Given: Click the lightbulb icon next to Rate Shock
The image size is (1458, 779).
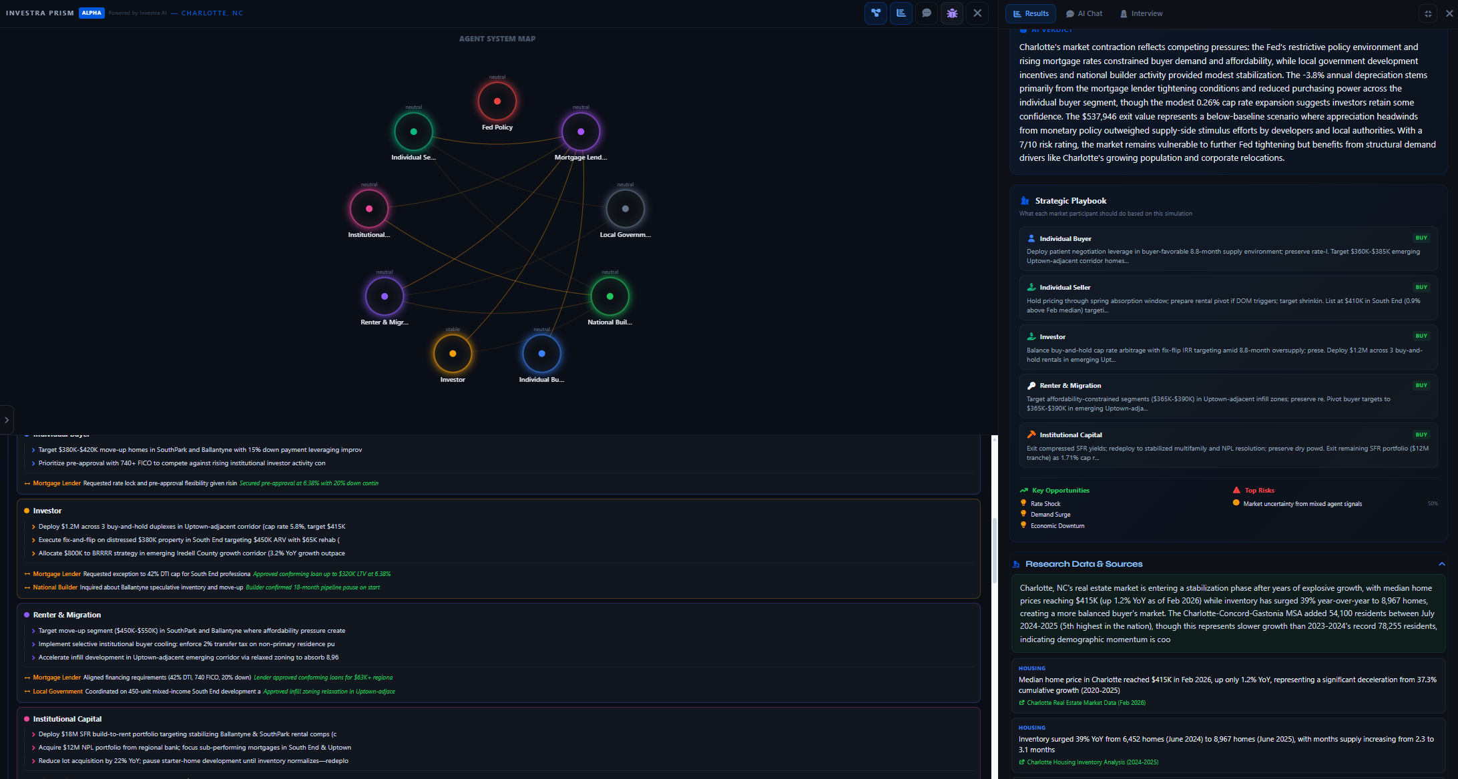Looking at the screenshot, I should pos(1023,502).
